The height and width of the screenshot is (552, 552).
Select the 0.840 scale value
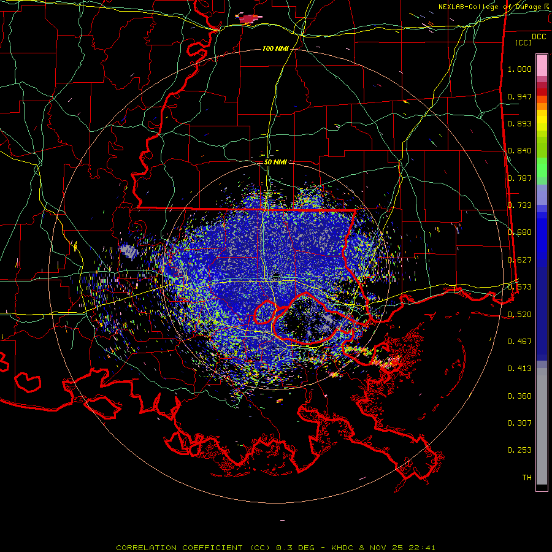[x=519, y=151]
